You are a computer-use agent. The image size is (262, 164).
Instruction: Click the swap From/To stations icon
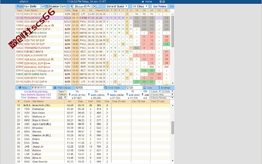[x=43, y=7]
